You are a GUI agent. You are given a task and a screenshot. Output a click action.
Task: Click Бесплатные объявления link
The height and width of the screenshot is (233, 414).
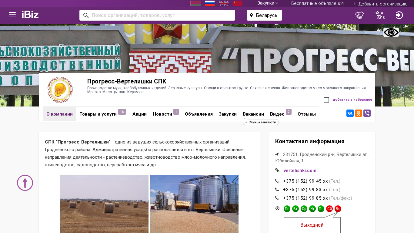tap(317, 3)
